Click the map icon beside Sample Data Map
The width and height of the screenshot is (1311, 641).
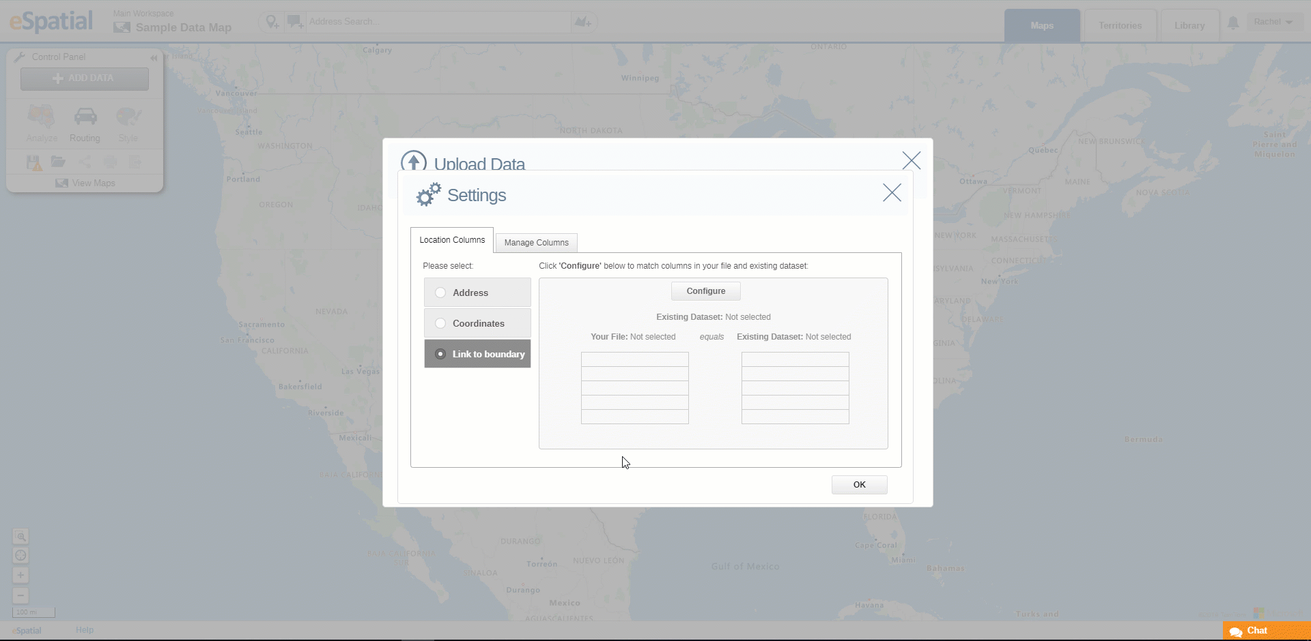pyautogui.click(x=122, y=28)
